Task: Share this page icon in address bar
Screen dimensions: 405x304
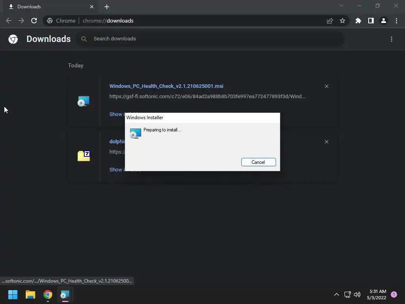Action: point(330,21)
